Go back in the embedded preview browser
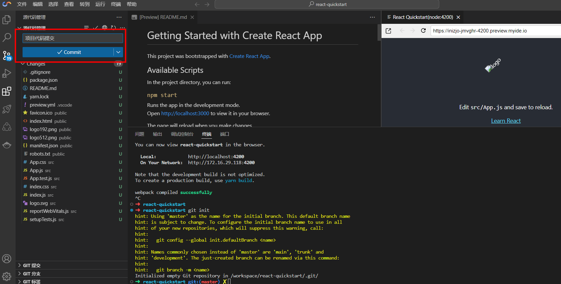The height and width of the screenshot is (284, 561). point(402,30)
